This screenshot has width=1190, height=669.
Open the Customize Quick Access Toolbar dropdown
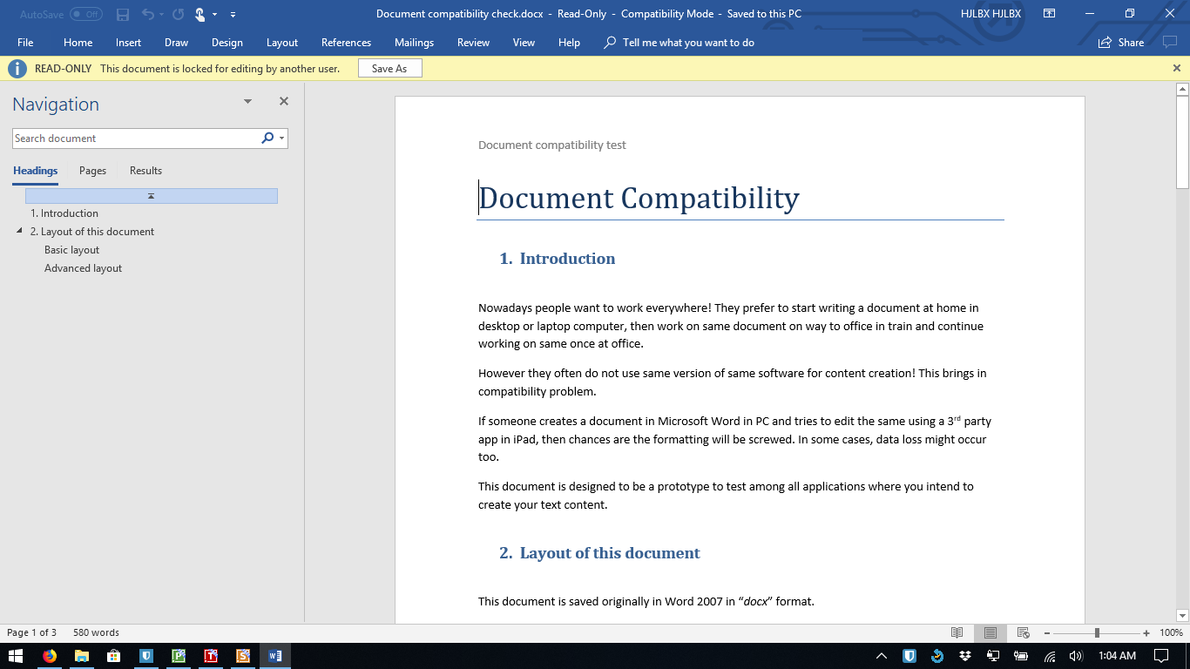[233, 15]
